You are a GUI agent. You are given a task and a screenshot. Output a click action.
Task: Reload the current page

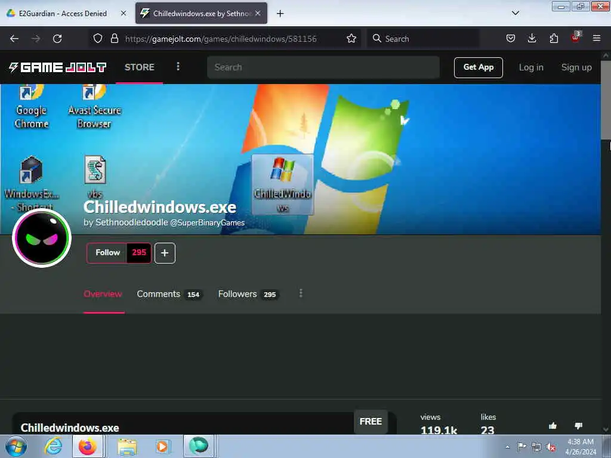click(x=57, y=39)
